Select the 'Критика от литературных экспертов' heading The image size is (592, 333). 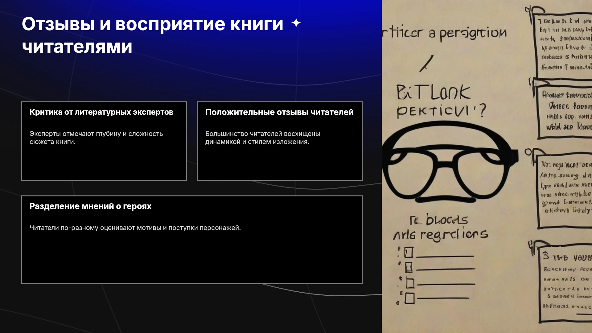[101, 112]
